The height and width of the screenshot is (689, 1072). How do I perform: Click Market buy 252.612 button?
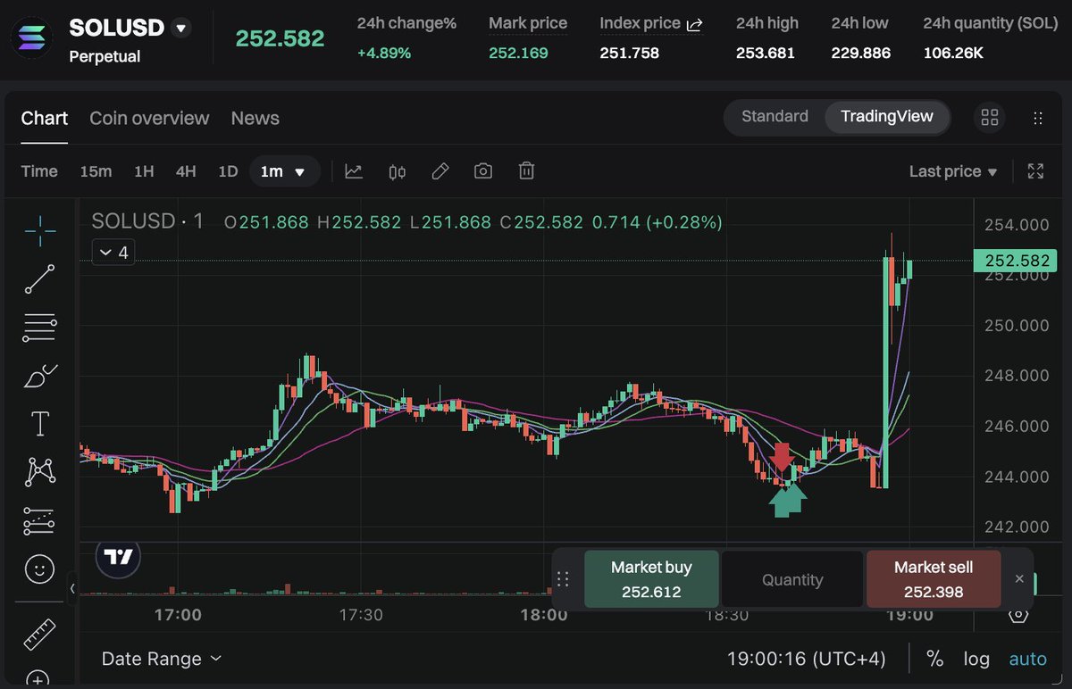point(651,579)
